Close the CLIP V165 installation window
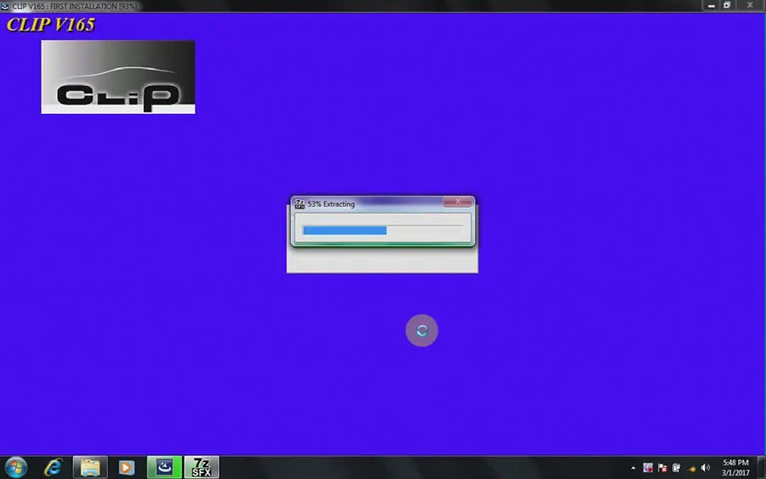Screen dimensions: 766x479 coord(750,5)
